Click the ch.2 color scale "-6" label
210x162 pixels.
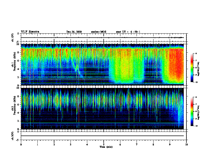(196, 97)
